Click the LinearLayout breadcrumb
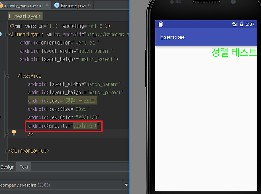Screen dimensions: 261x194 25,16
